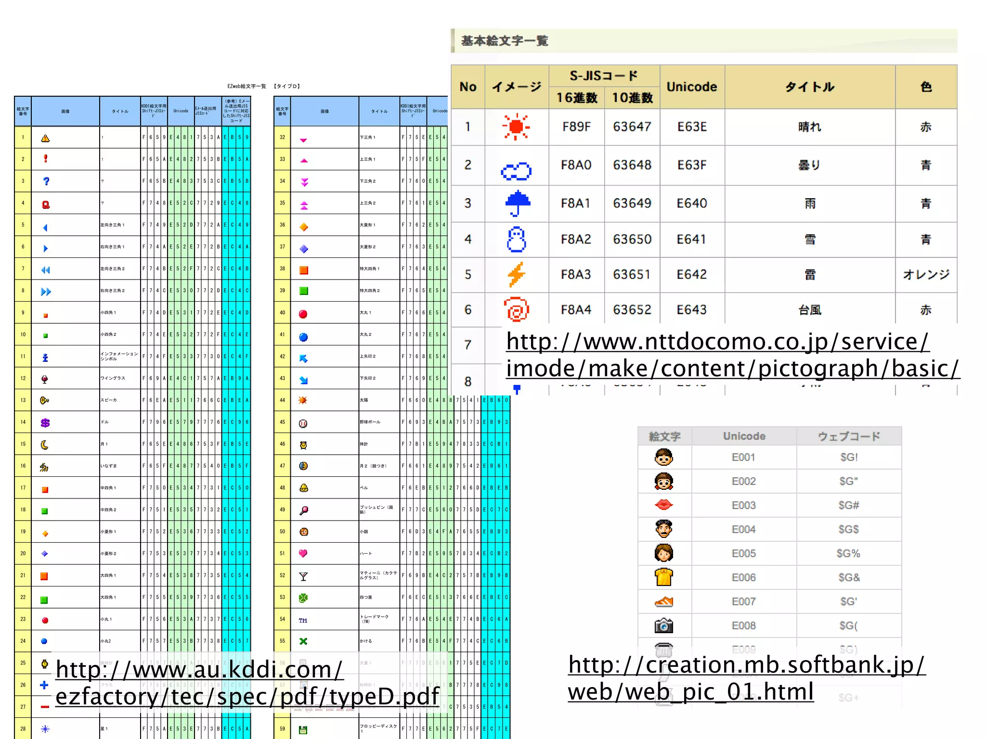Click the orange lightning bolt emoji
The width and height of the screenshot is (986, 739).
tap(517, 274)
